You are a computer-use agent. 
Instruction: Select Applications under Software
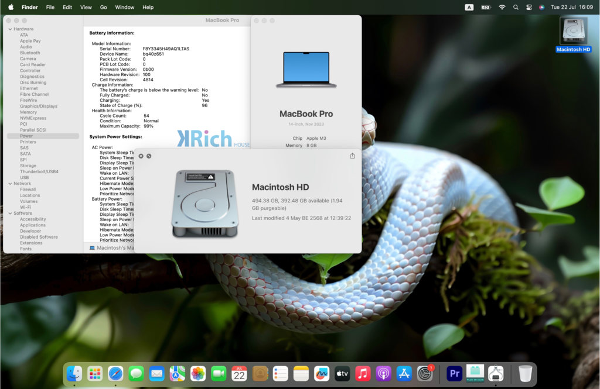click(x=33, y=225)
